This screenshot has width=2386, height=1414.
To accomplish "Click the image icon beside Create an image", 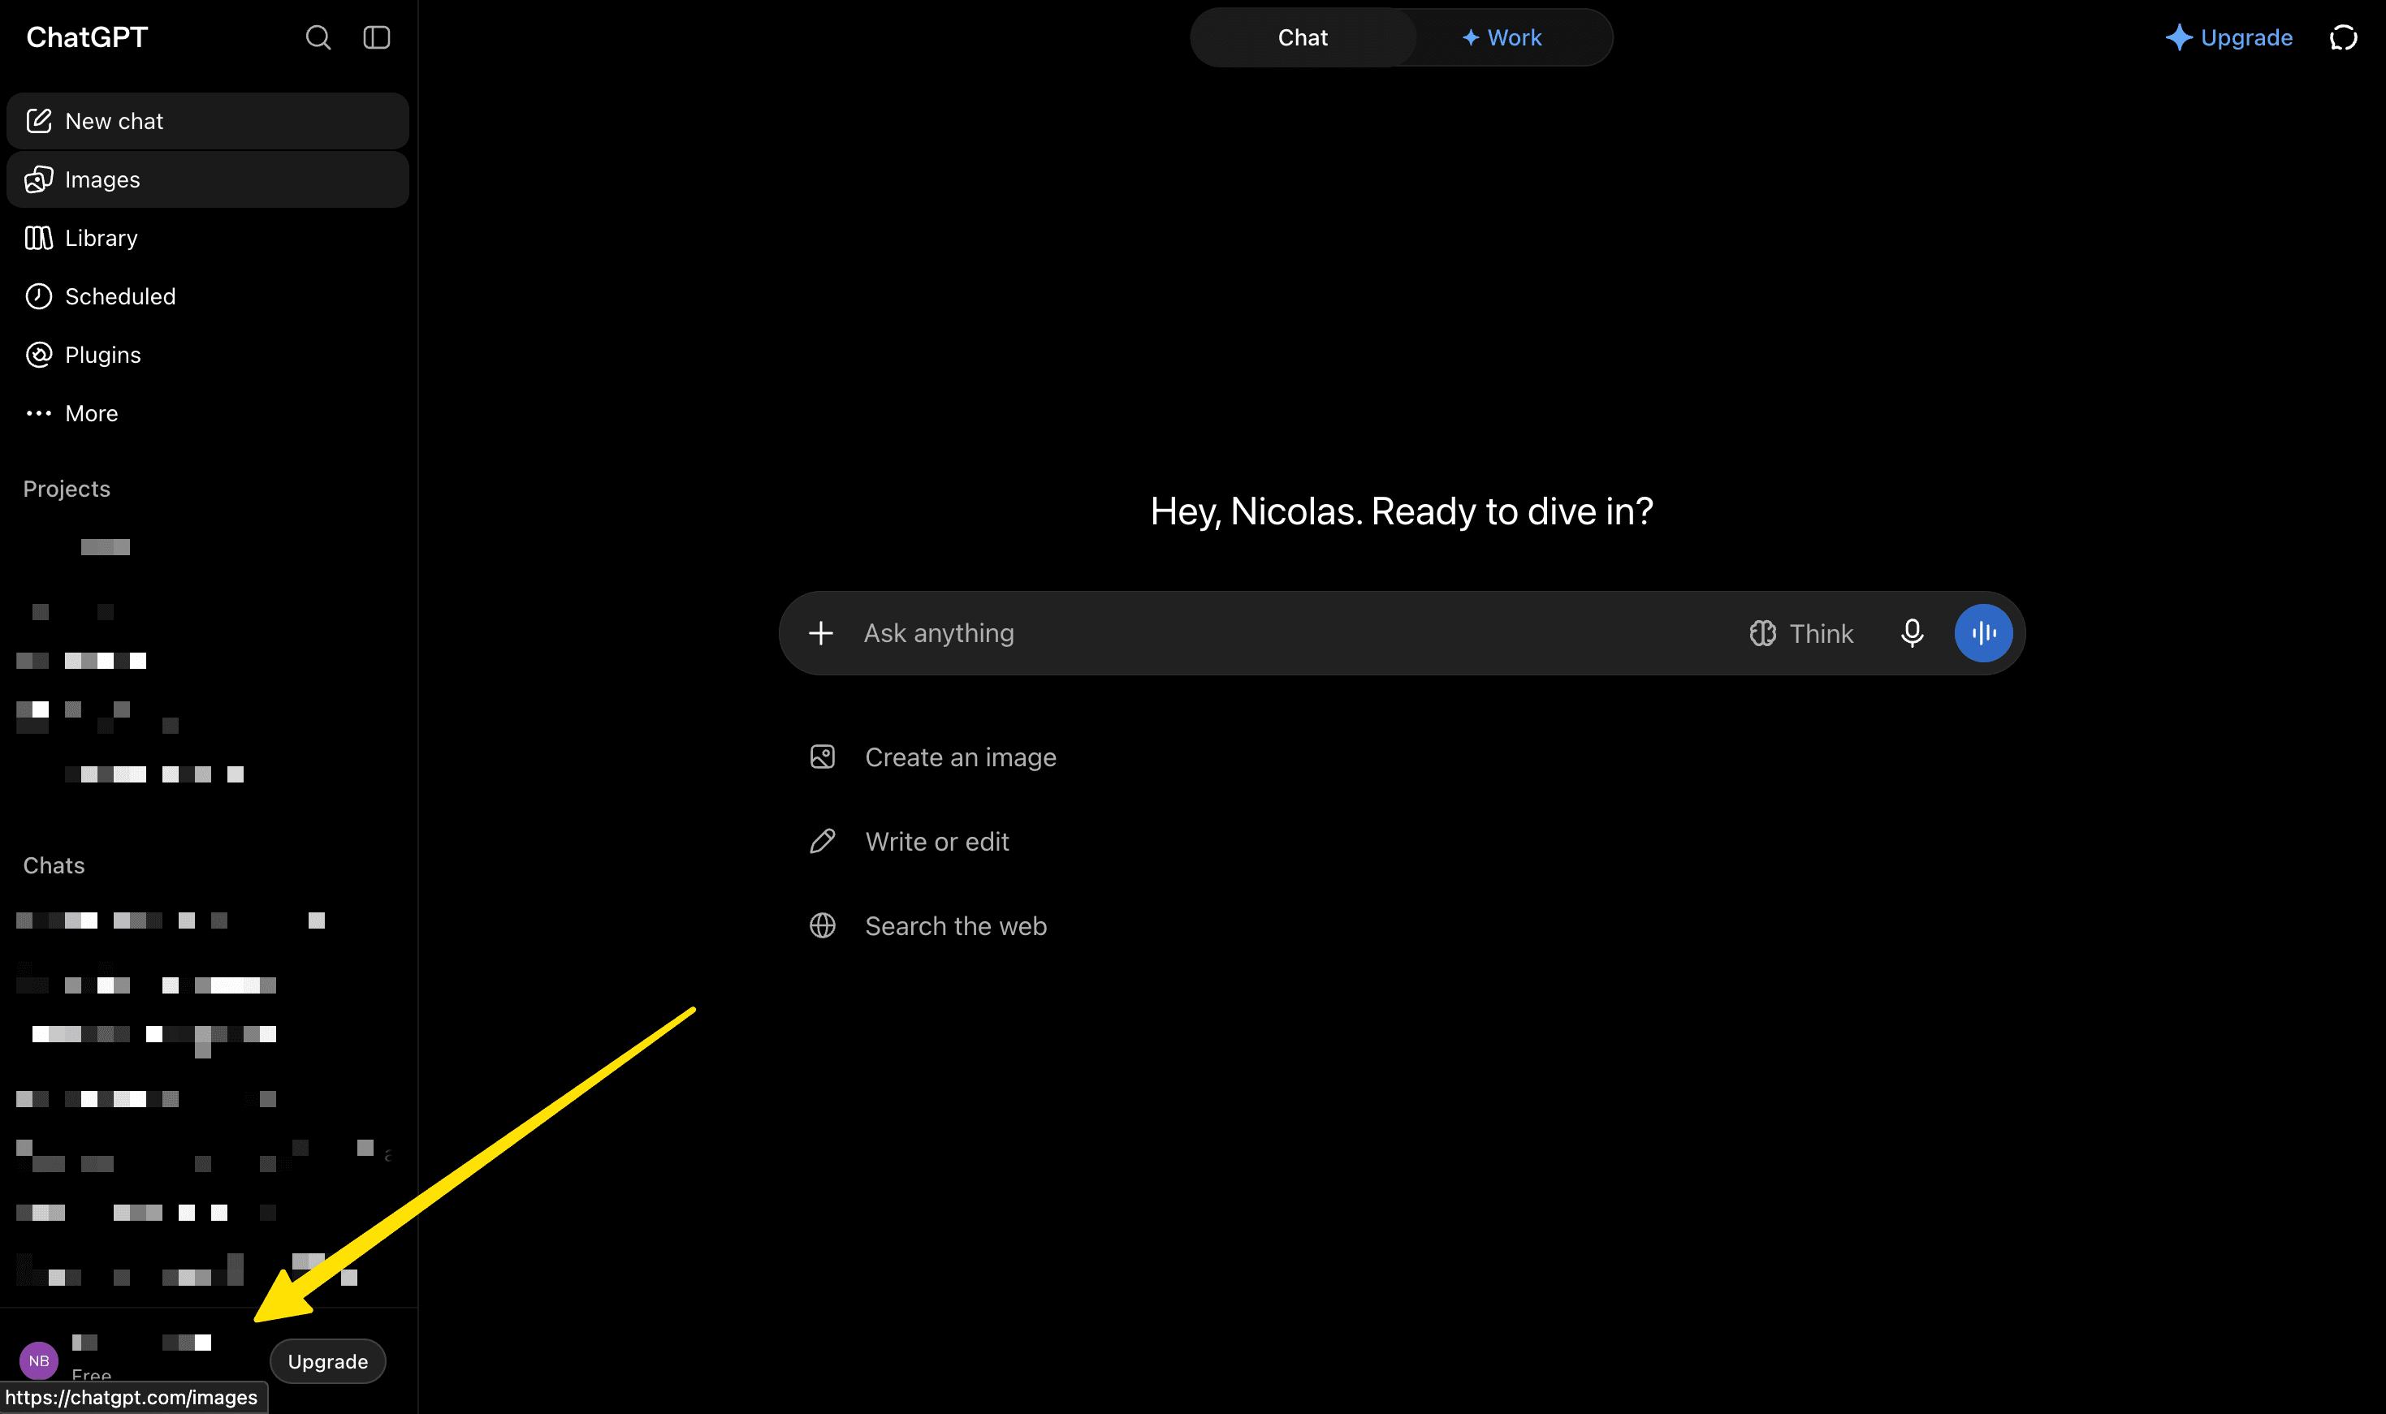I will (823, 757).
